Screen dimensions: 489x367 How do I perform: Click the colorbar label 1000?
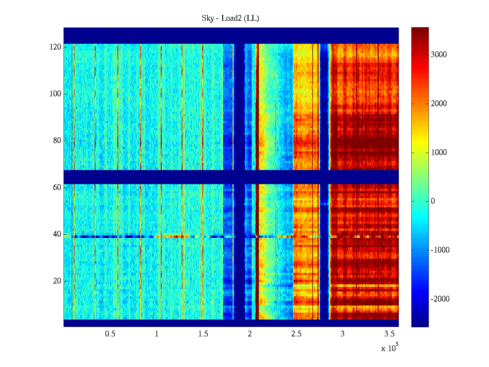439,153
